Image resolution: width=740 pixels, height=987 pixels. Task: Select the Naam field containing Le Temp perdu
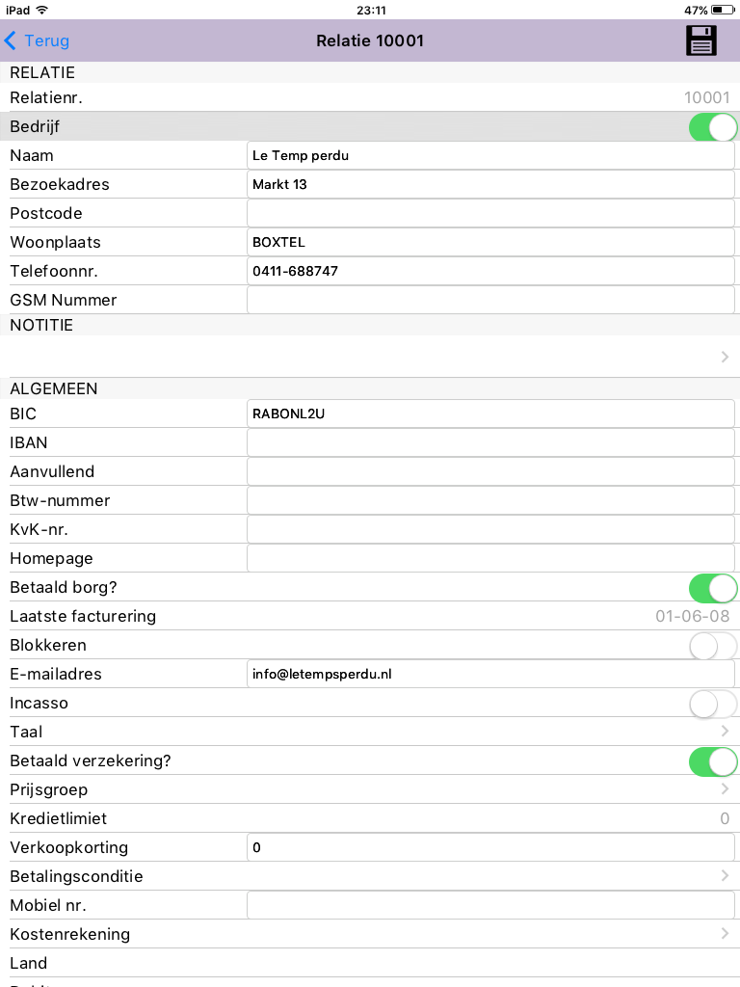pos(490,155)
